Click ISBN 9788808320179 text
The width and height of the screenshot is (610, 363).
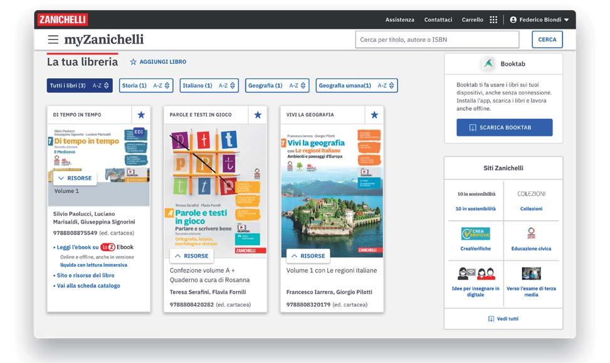[x=308, y=305]
